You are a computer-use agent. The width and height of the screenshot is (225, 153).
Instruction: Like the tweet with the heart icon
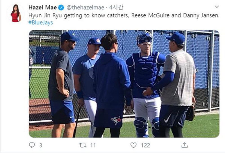134,145
